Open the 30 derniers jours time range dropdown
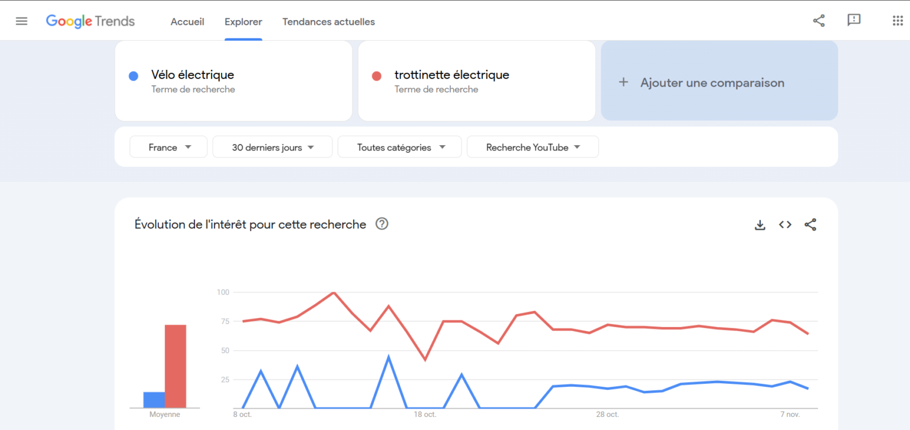 (x=272, y=146)
